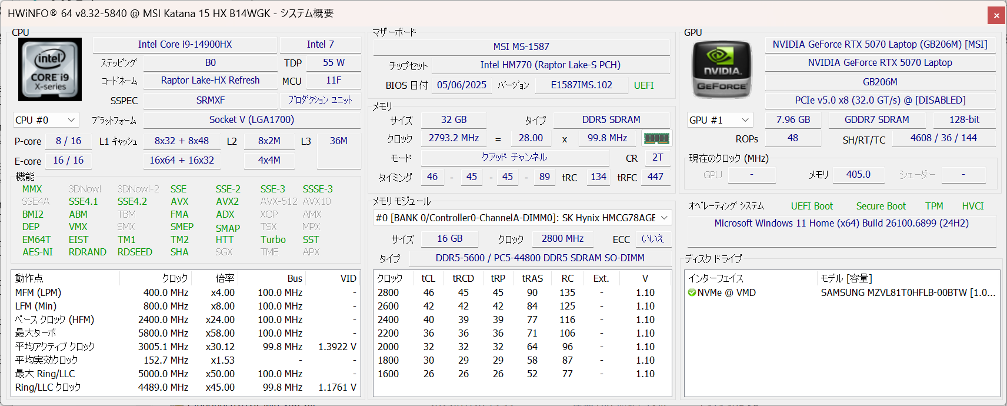
Task: Click the green memory module icon
Action: [656, 138]
